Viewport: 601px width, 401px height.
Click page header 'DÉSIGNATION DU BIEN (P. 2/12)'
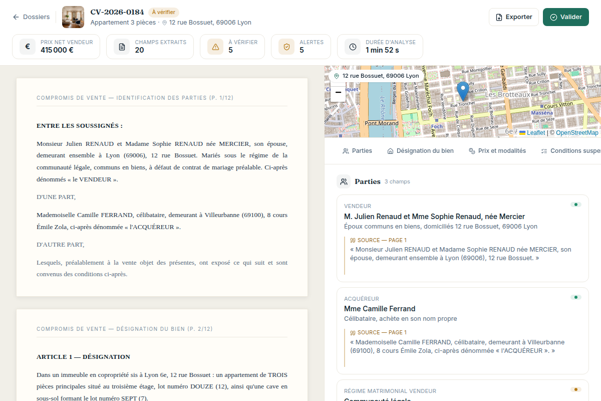tap(164, 329)
